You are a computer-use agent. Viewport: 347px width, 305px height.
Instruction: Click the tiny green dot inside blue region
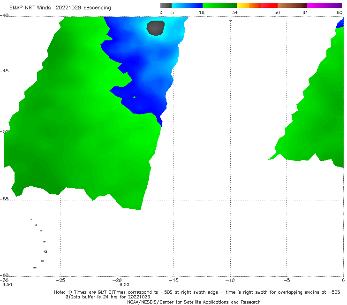click(134, 97)
